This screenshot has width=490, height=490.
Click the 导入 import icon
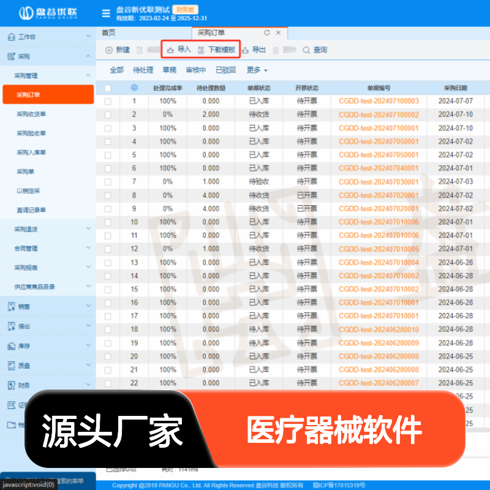coord(170,50)
